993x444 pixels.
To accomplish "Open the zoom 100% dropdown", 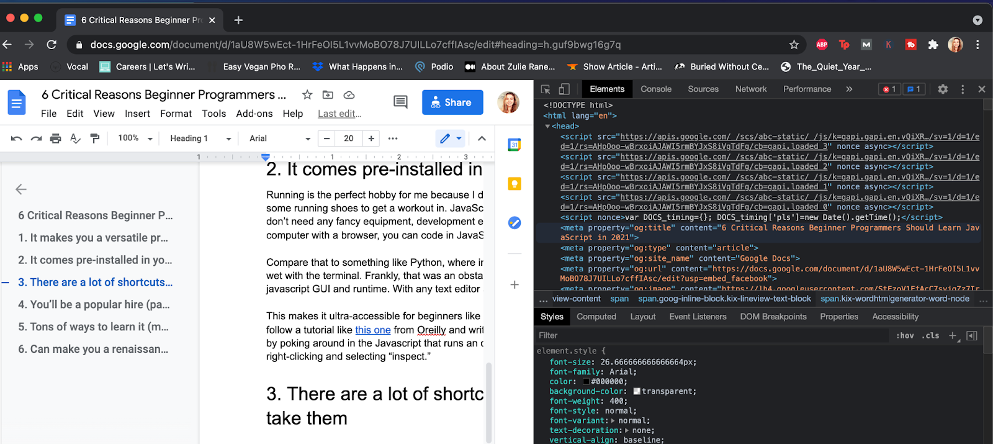I will pos(135,138).
